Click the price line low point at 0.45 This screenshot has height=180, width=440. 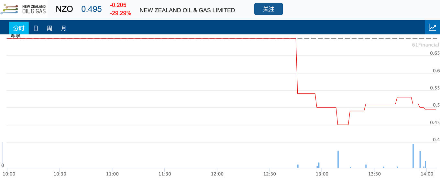coord(343,125)
